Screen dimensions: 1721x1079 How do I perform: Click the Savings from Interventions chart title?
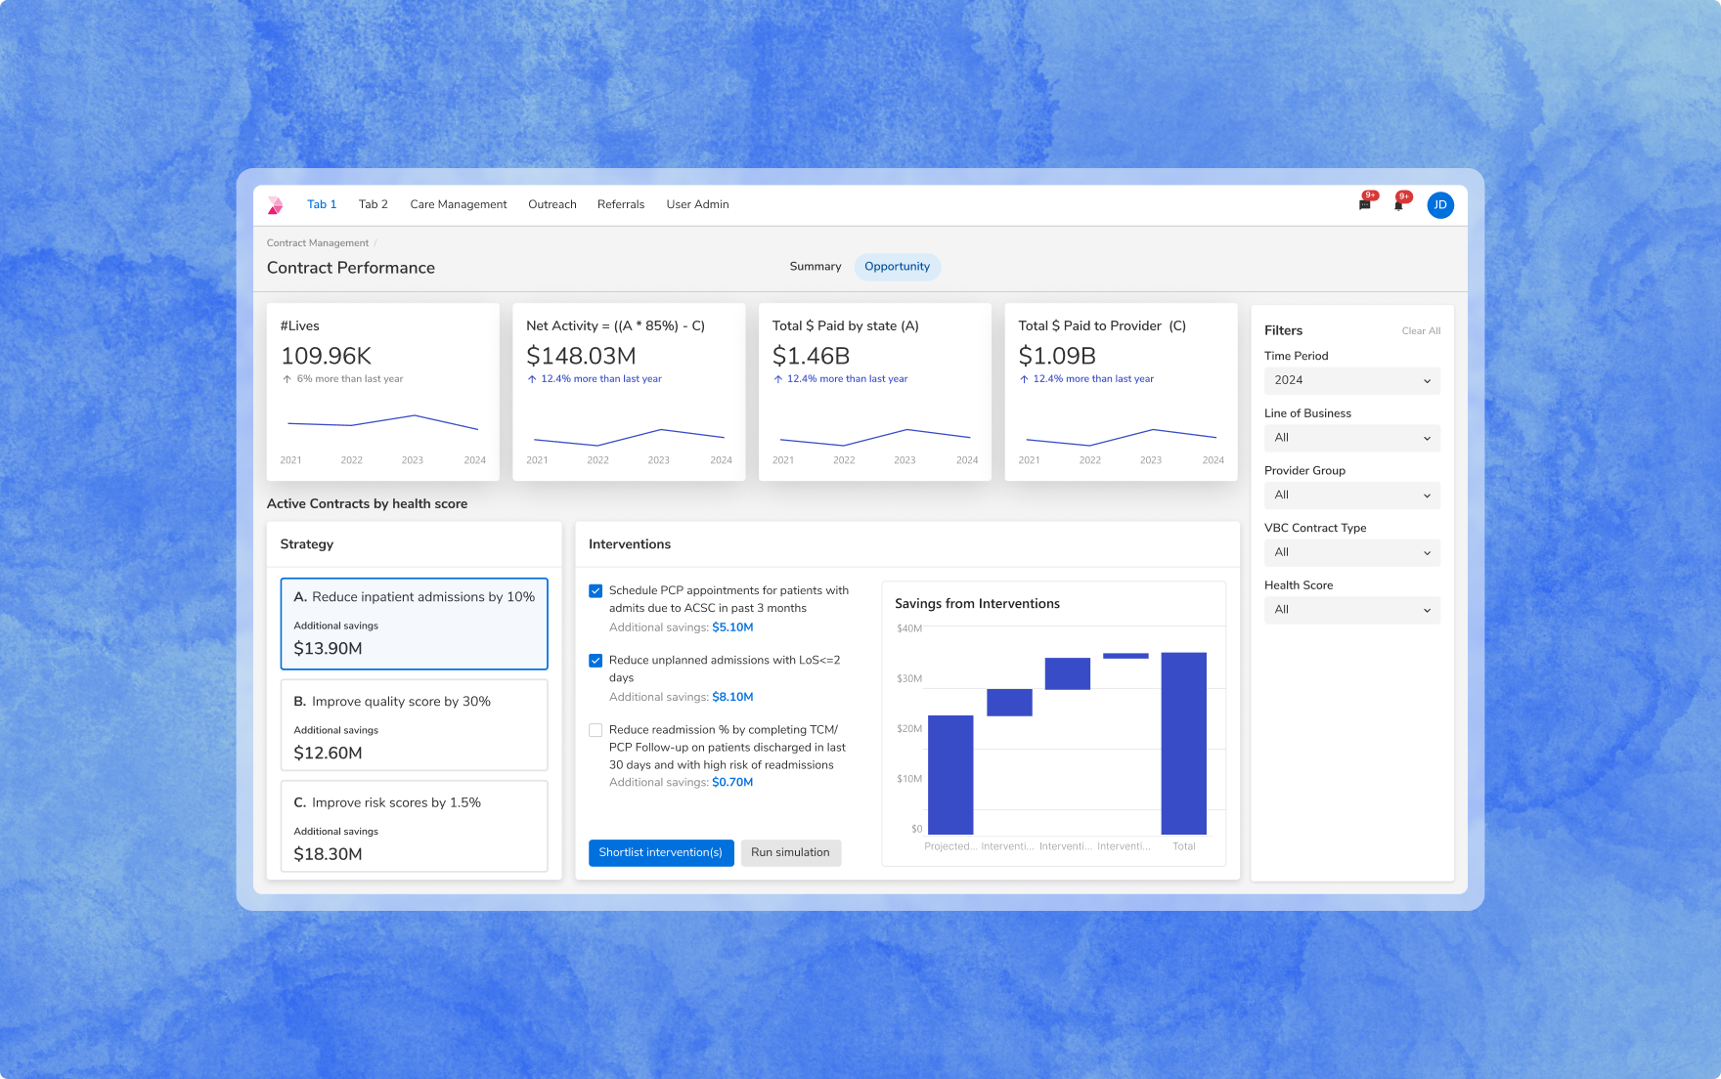click(x=977, y=604)
